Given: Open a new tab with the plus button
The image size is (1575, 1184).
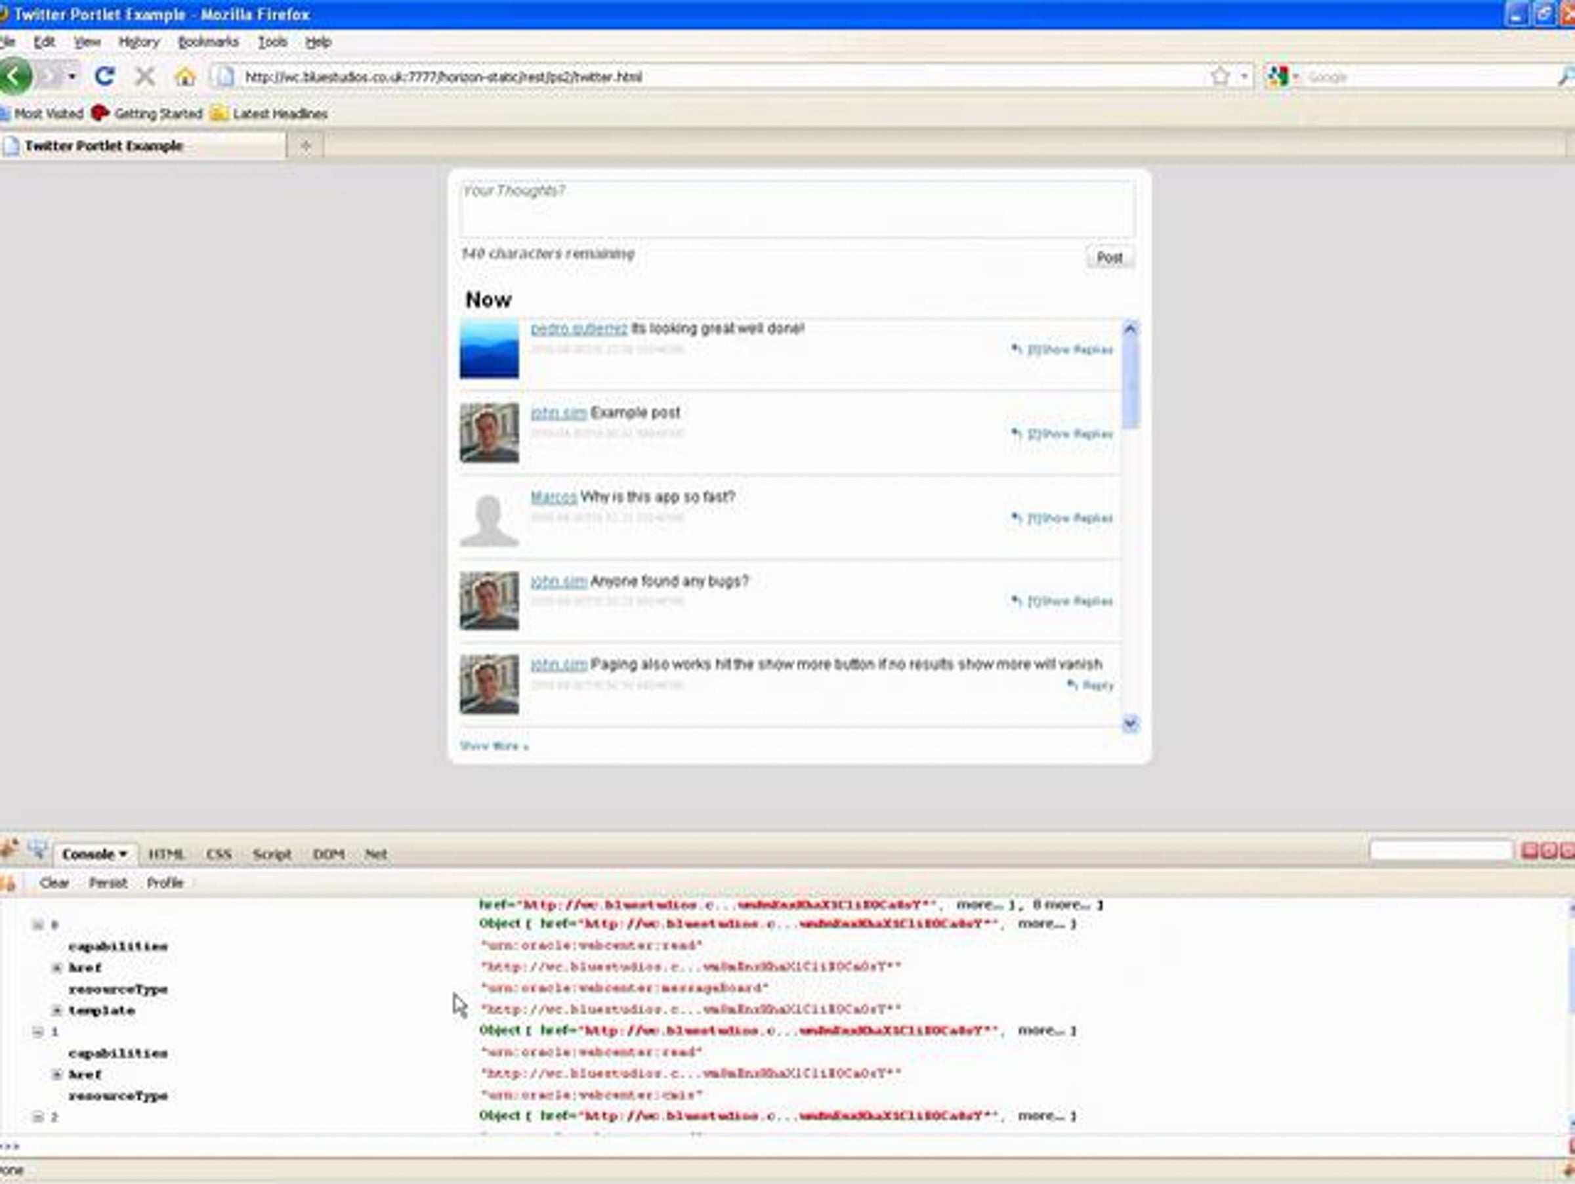Looking at the screenshot, I should [305, 146].
